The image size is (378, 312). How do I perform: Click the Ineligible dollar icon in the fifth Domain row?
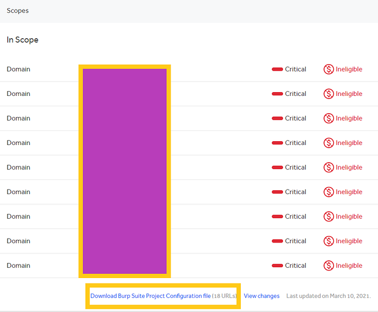(328, 168)
